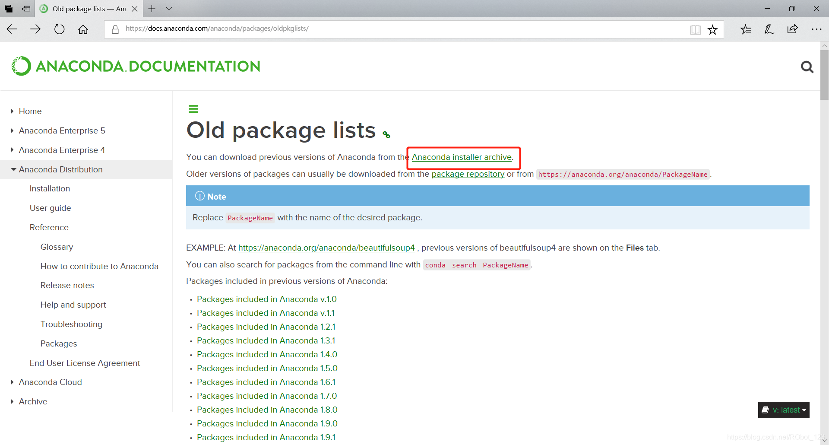Viewport: 829px width, 445px height.
Task: Open Help and support in sidebar
Action: [x=73, y=305]
